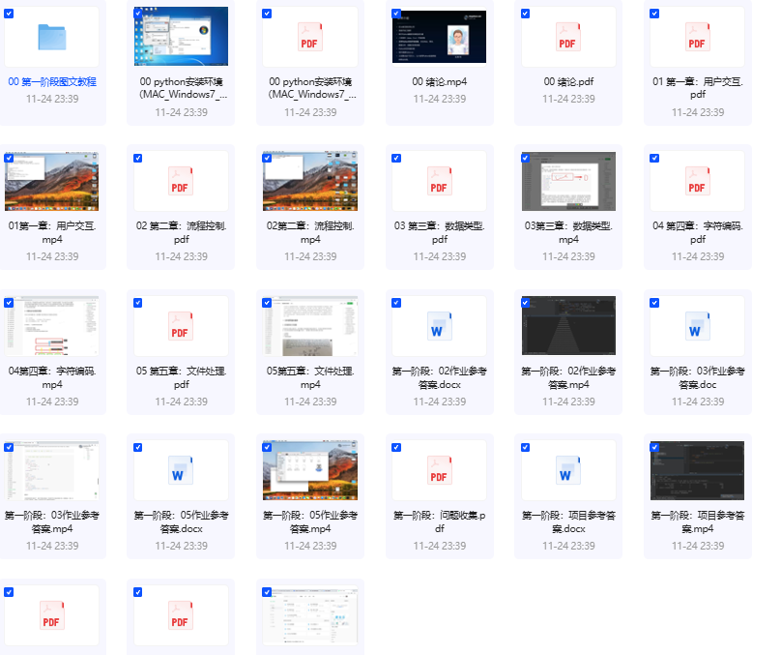This screenshot has height=655, width=781.
Task: Uncheck the checkbox for 第一阶段：02作业参考答案.docx
Action: [x=396, y=303]
